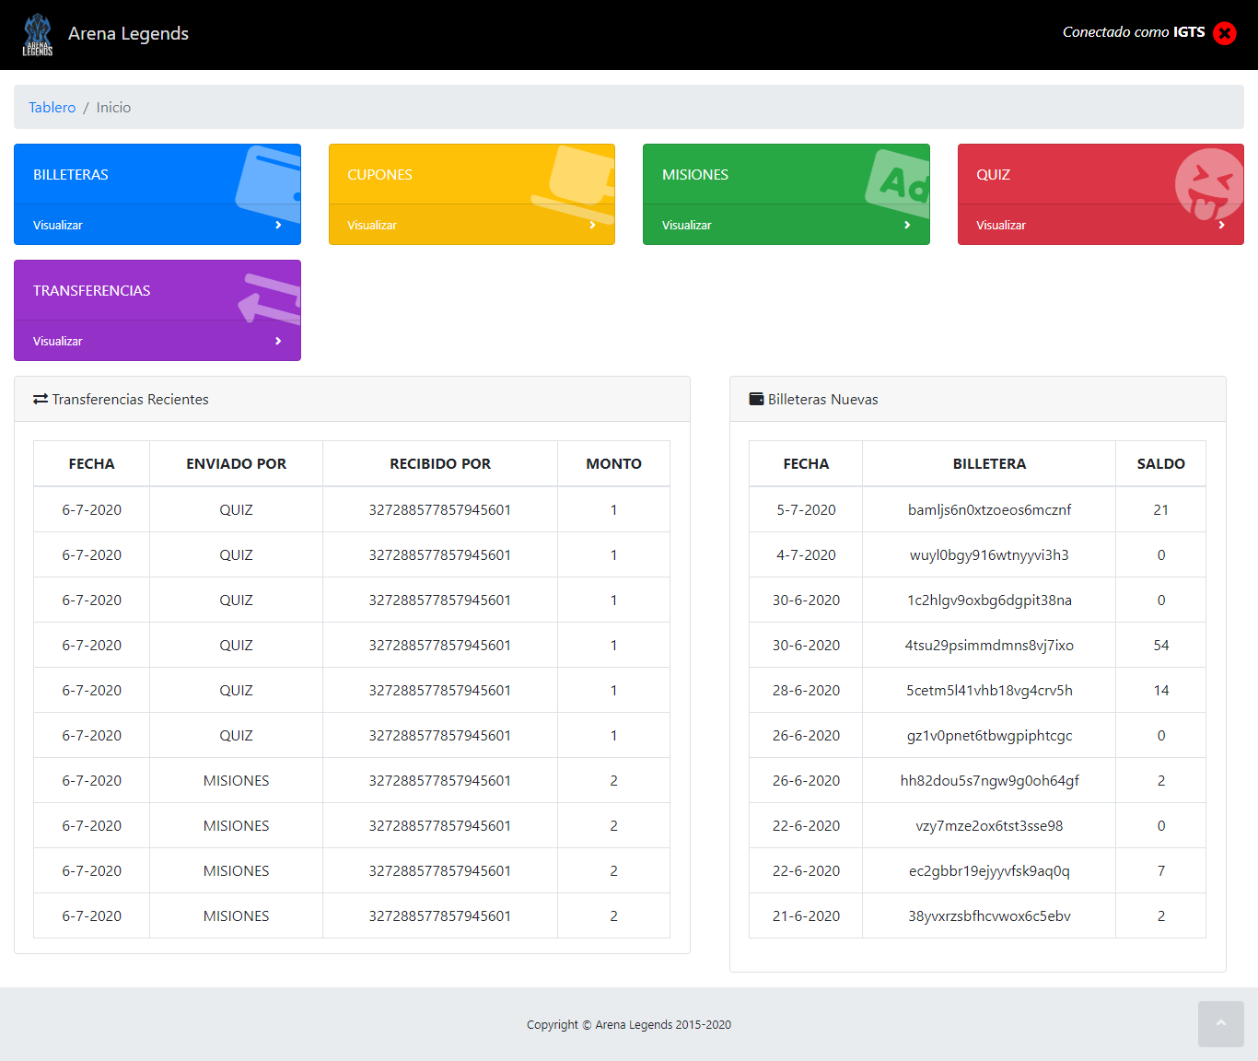Expand Quiz via its chevron arrow
The width and height of the screenshot is (1258, 1061).
[x=1221, y=225]
